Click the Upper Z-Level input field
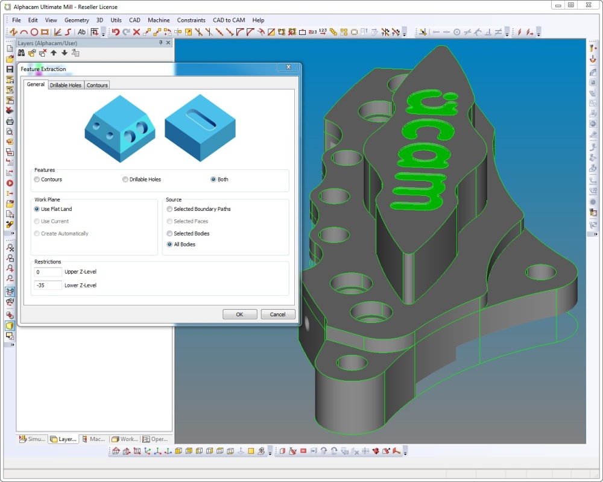This screenshot has width=603, height=482. 48,272
